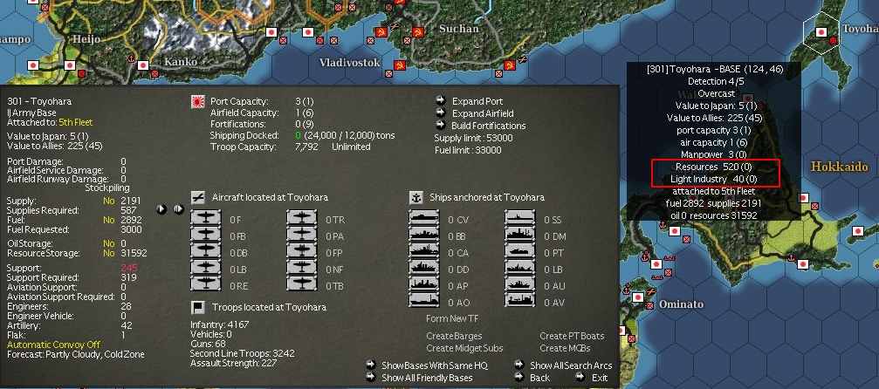The height and width of the screenshot is (389, 879).
Task: Toggle Supply stockpiling No setting
Action: (109, 201)
